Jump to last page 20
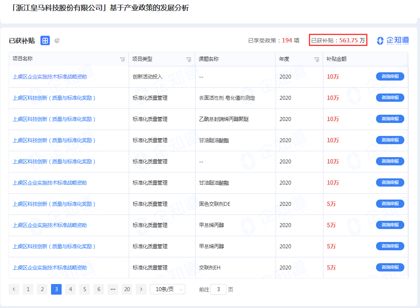This screenshot has width=420, height=308. coord(127,289)
